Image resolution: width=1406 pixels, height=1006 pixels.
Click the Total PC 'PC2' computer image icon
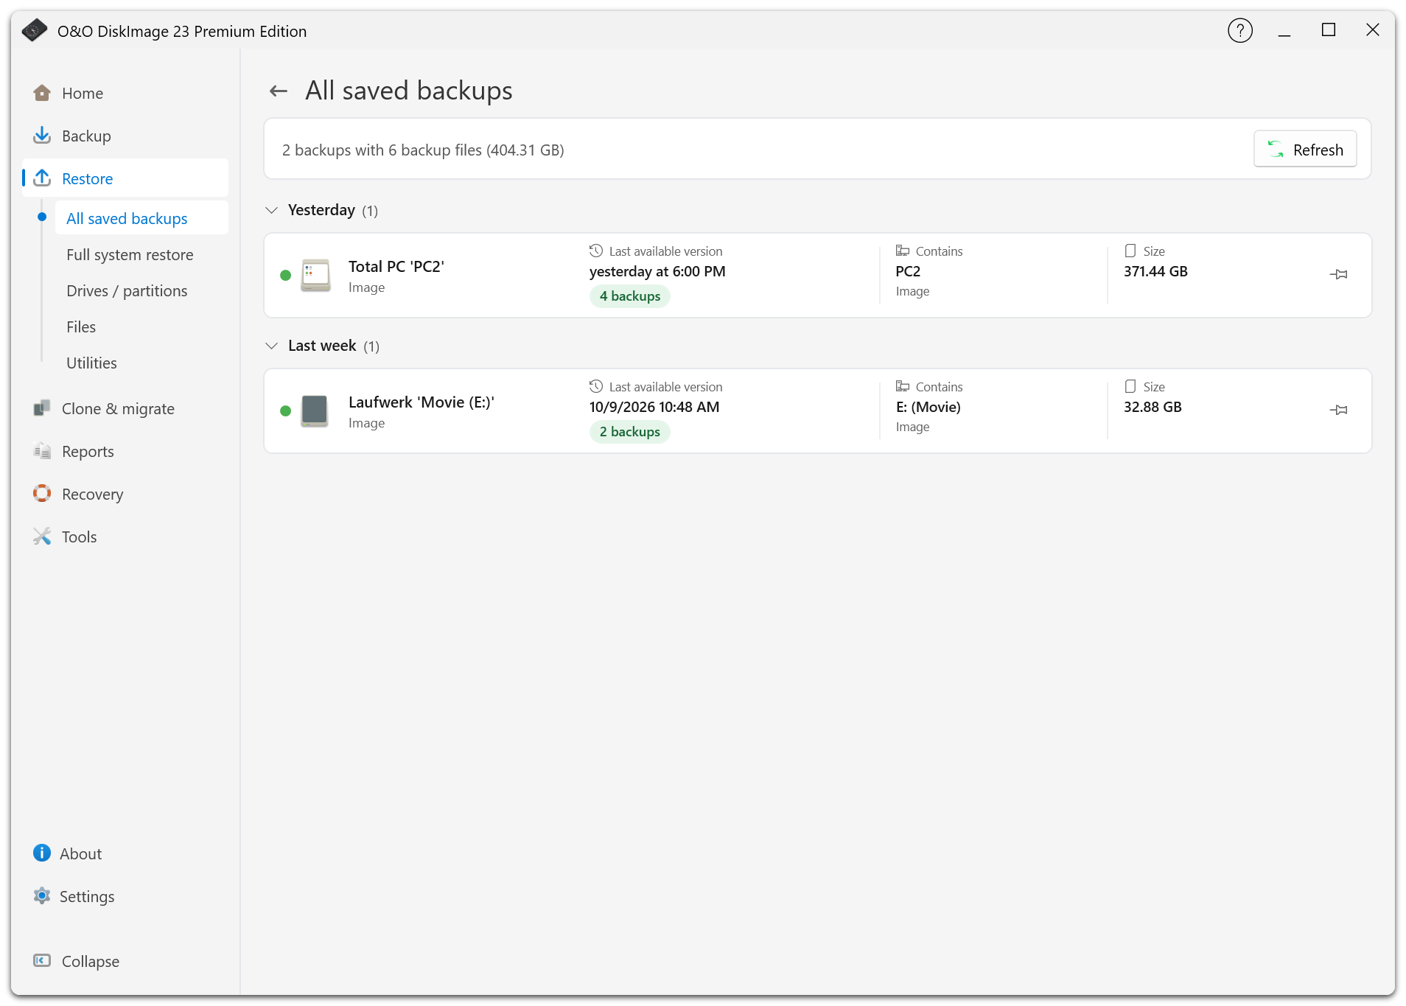pos(315,276)
